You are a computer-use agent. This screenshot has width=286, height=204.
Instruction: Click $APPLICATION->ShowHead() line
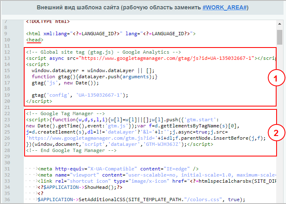(80, 188)
